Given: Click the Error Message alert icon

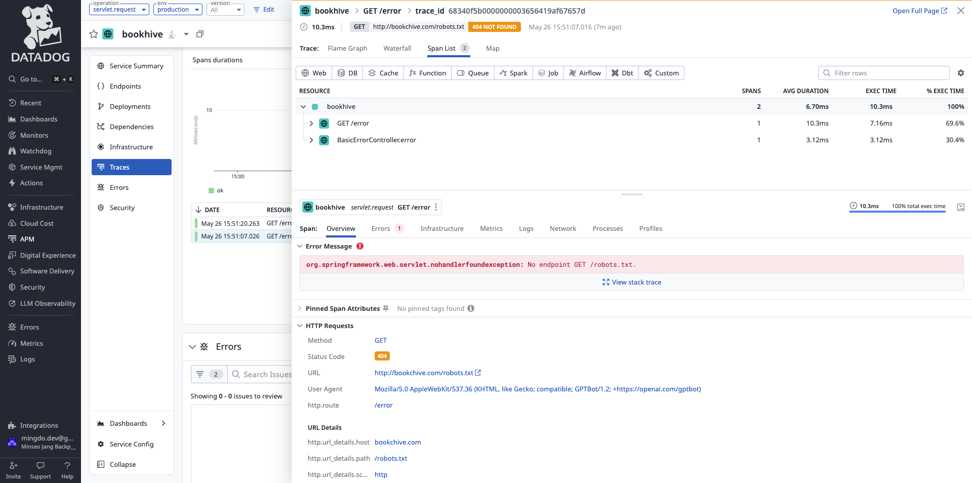Looking at the screenshot, I should point(360,246).
